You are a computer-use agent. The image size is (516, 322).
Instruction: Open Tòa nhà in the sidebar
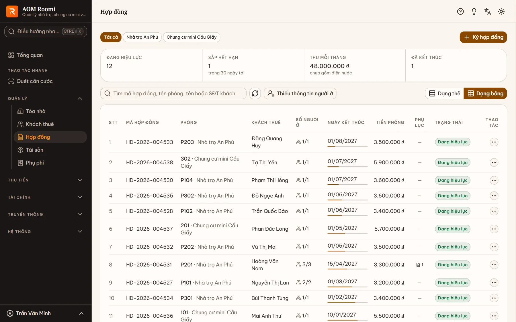pos(50,111)
